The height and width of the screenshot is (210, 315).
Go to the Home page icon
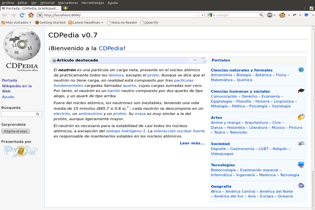coord(31,15)
